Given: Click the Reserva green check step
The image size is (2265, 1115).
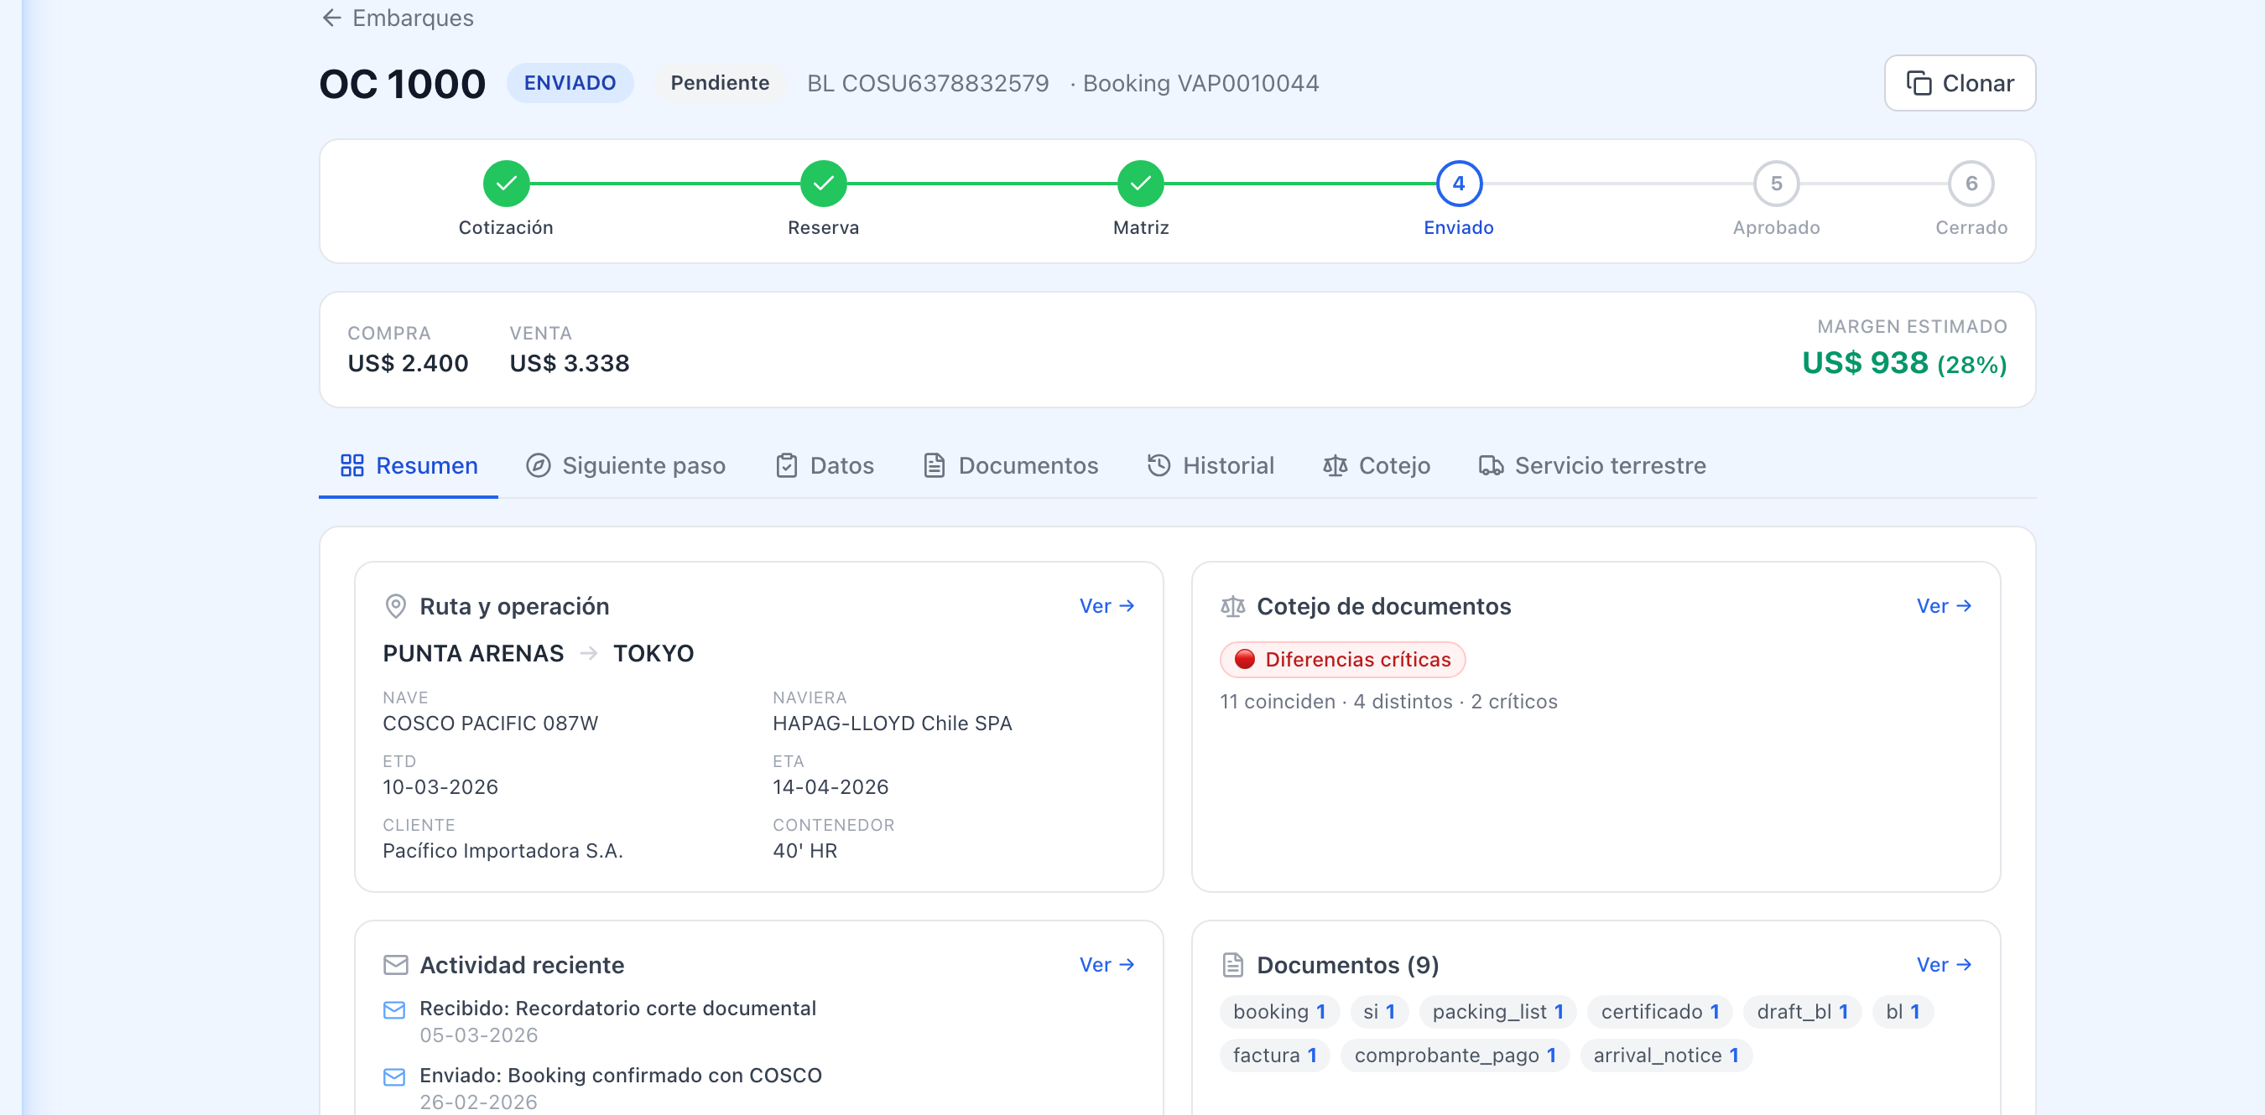Looking at the screenshot, I should pyautogui.click(x=823, y=184).
